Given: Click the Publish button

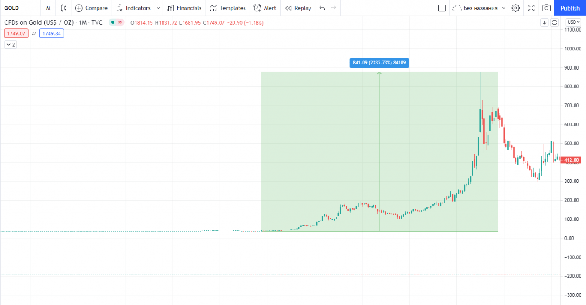Looking at the screenshot, I should [570, 8].
